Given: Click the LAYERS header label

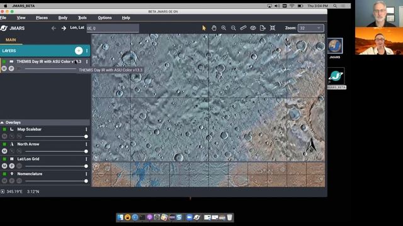Looking at the screenshot, I should pos(9,51).
